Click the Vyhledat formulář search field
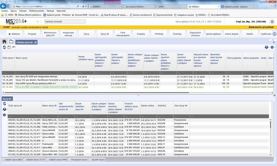Image resolution: width=277 pixels, height=166 pixels. click(x=65, y=22)
